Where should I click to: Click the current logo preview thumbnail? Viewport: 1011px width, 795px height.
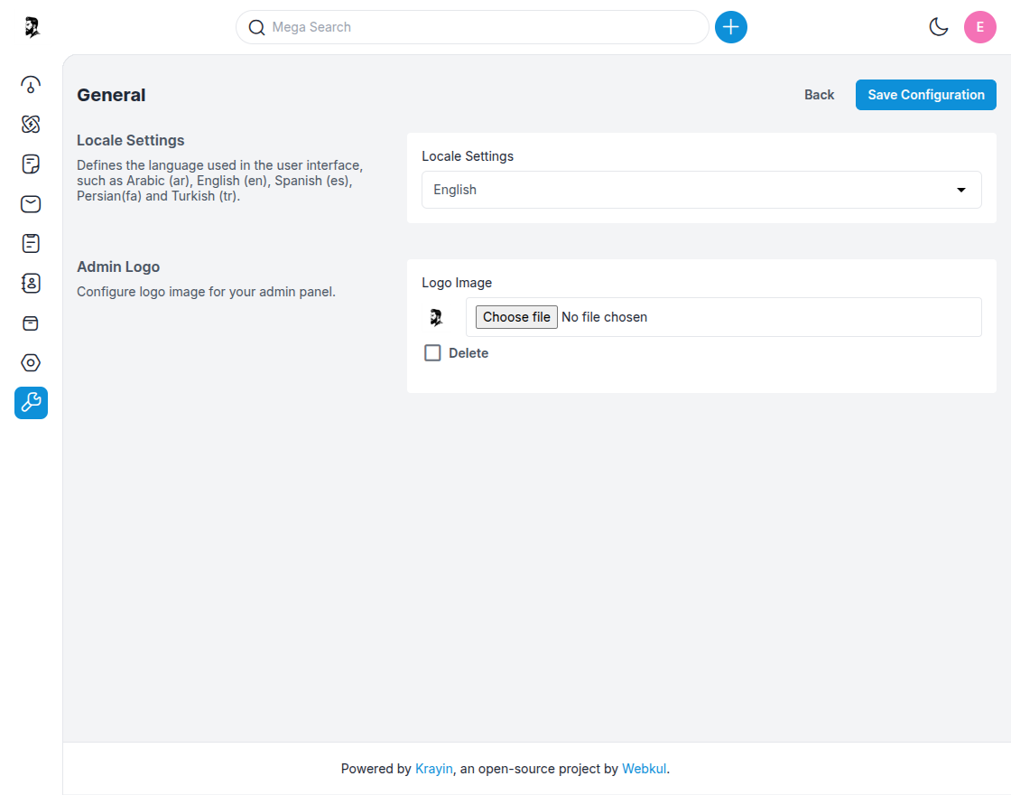[x=437, y=317]
